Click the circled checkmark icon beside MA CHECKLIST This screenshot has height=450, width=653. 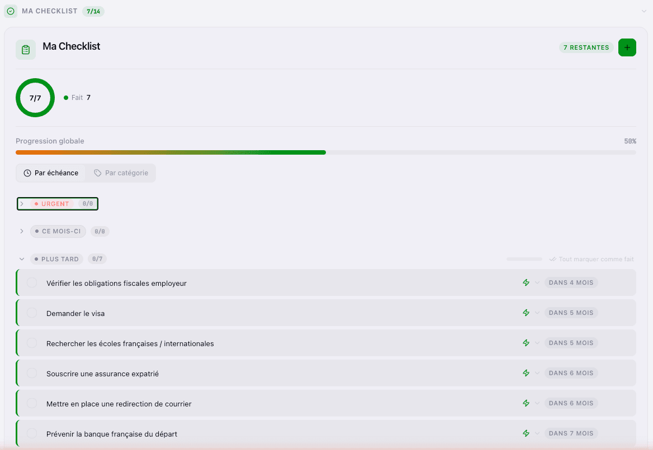pyautogui.click(x=11, y=11)
